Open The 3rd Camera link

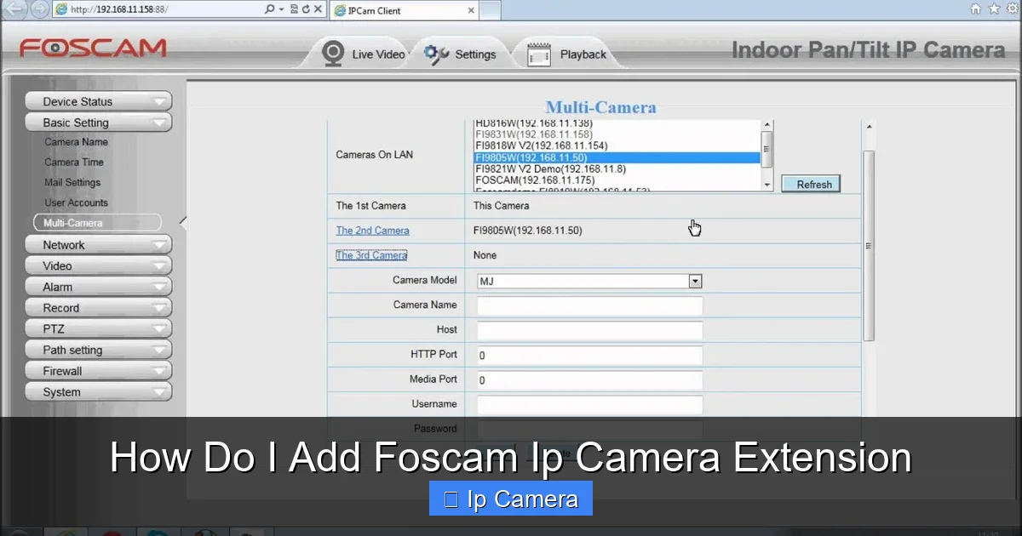point(371,255)
